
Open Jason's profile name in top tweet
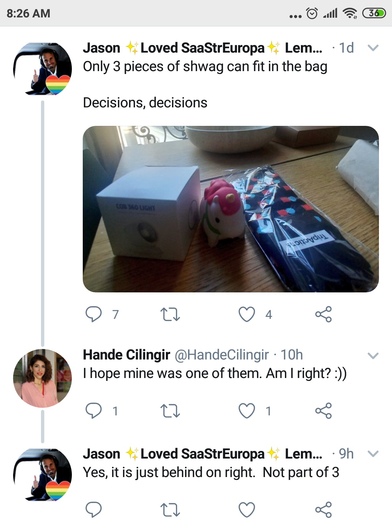(x=102, y=48)
